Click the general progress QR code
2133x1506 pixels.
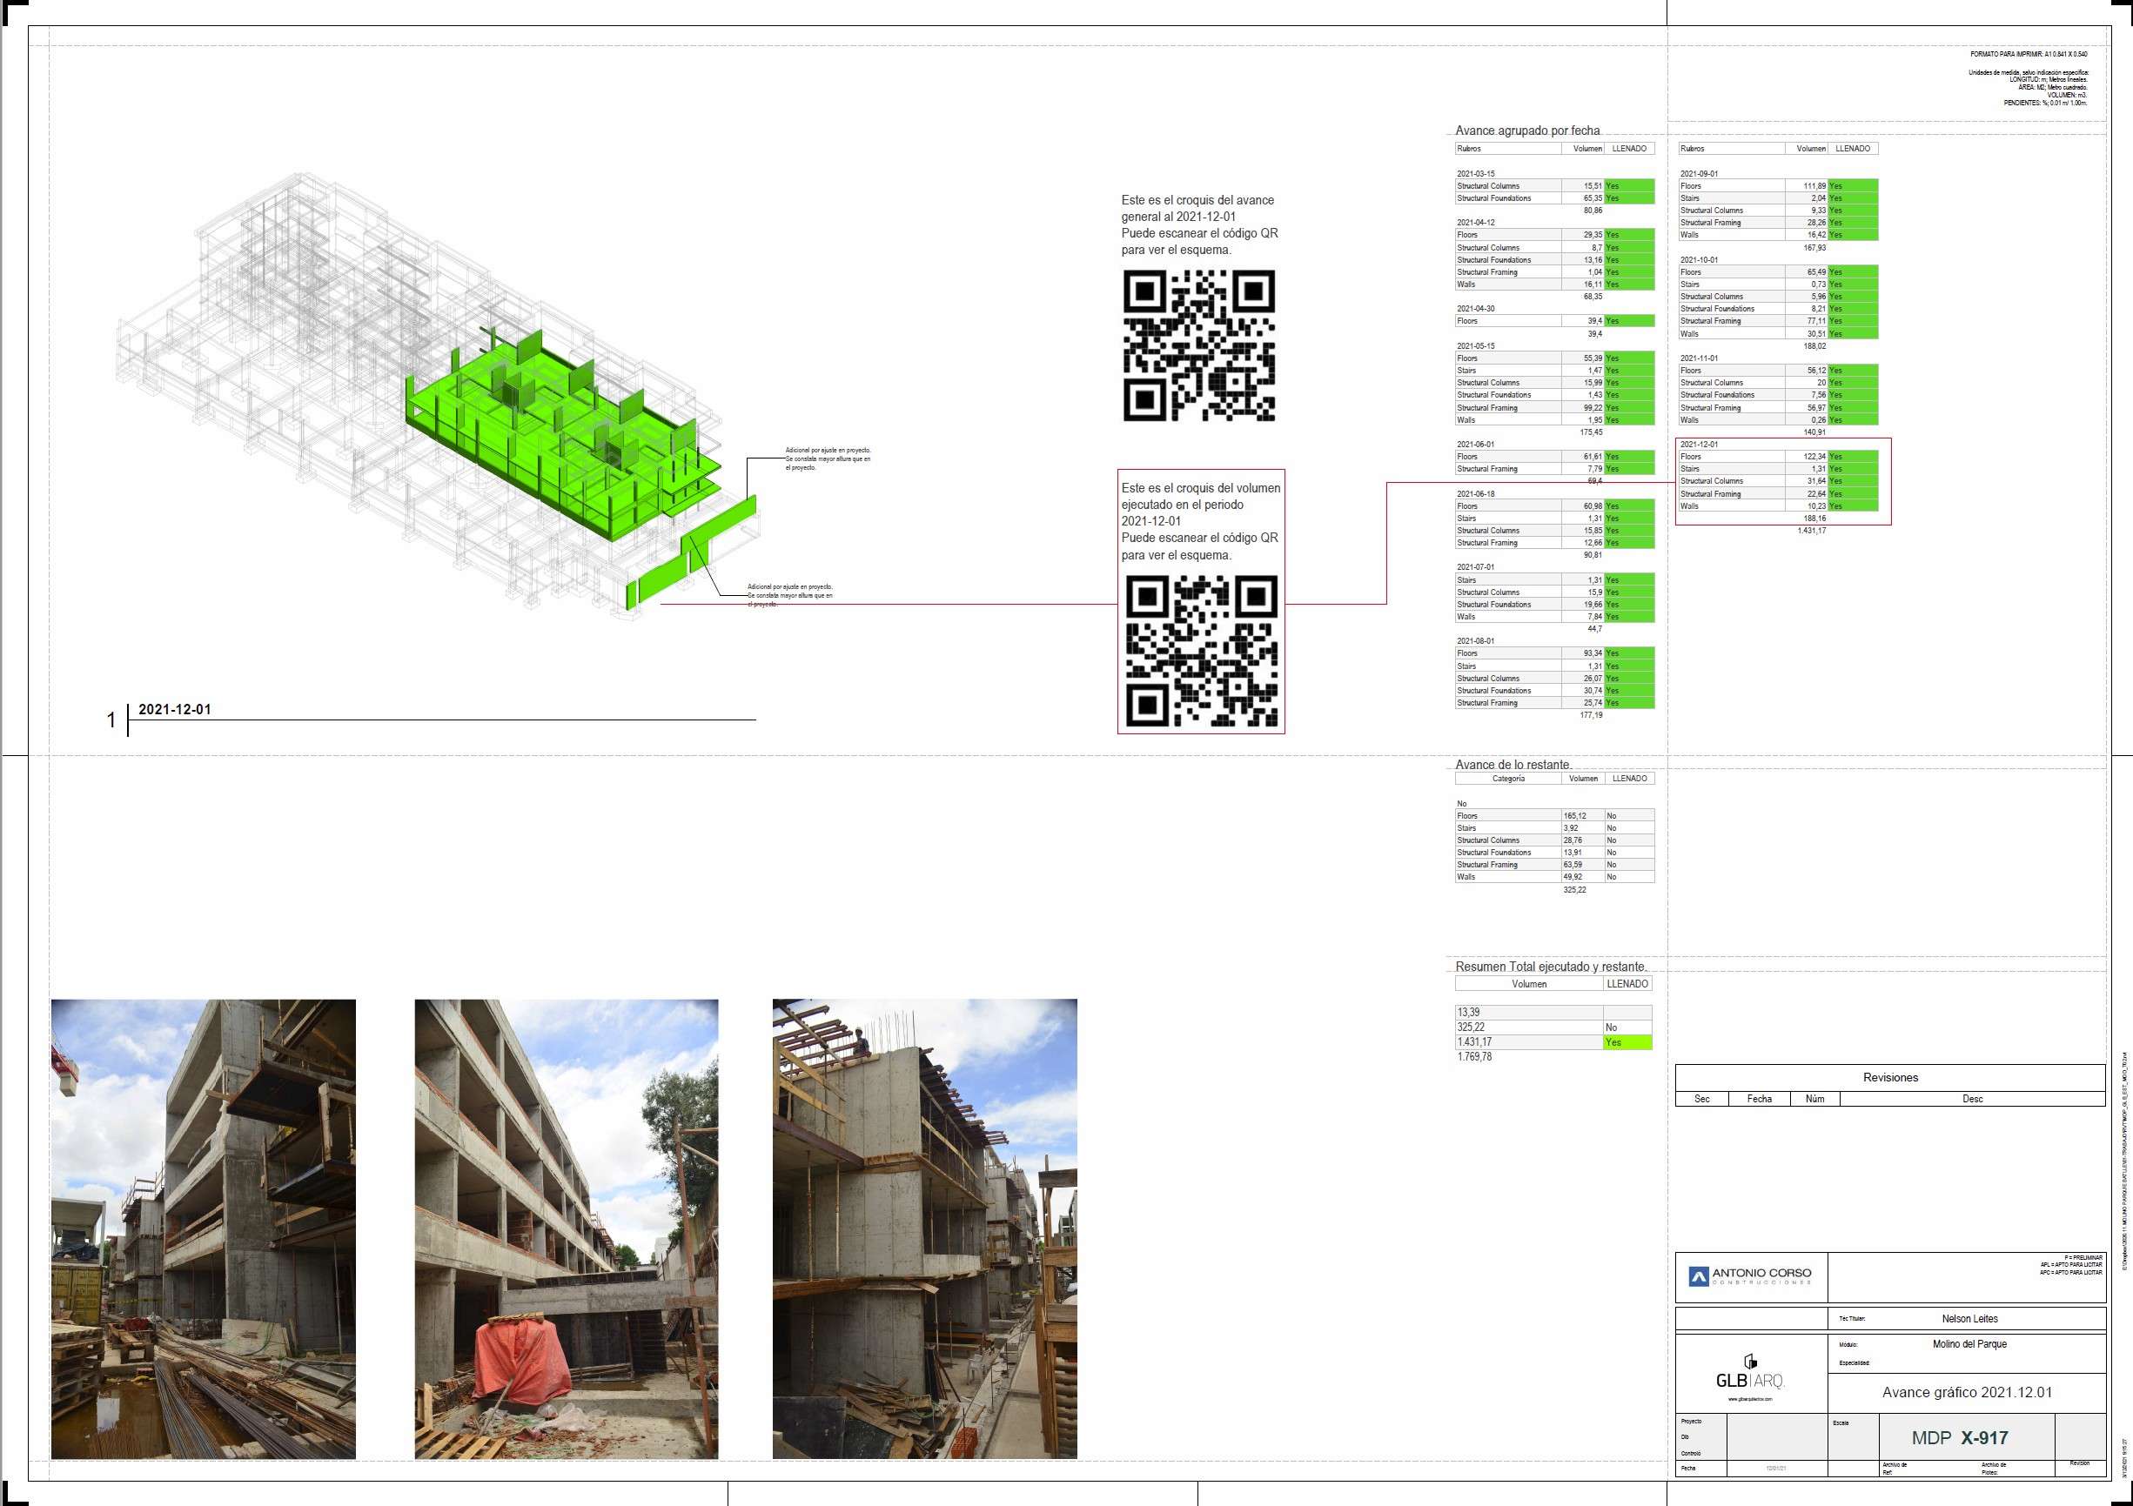click(x=1198, y=345)
